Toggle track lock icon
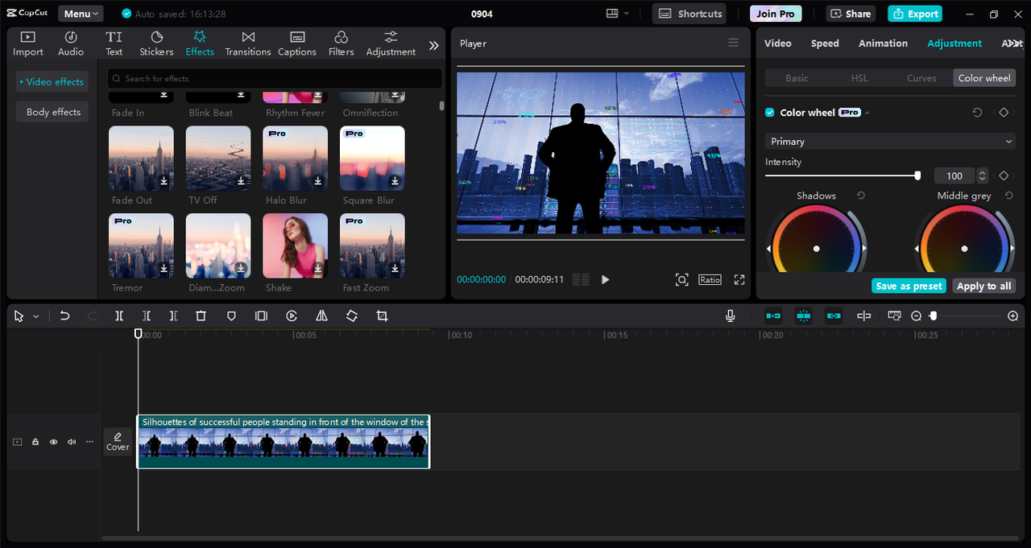 coord(35,442)
